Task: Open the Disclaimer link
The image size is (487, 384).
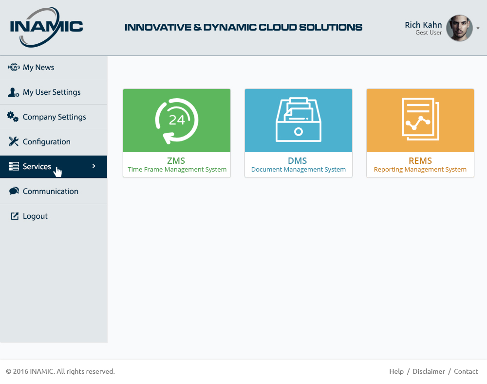Action: coord(429,371)
